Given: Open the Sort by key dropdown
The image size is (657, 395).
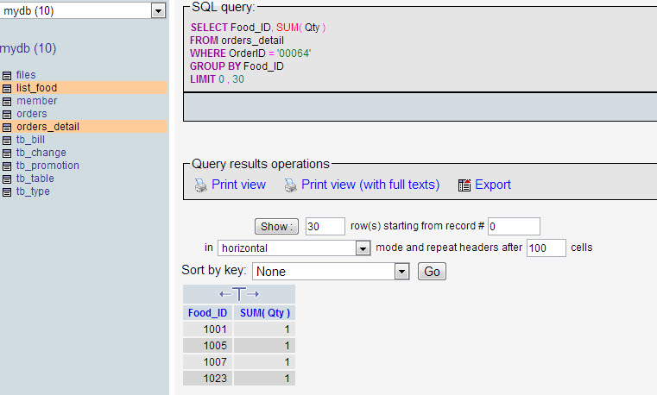Looking at the screenshot, I should [x=401, y=272].
